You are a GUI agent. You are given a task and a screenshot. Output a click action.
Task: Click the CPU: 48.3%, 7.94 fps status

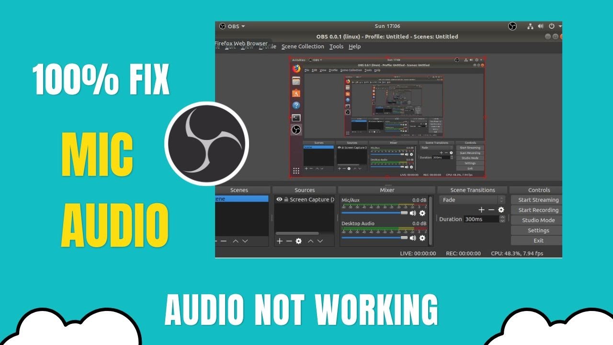click(517, 253)
